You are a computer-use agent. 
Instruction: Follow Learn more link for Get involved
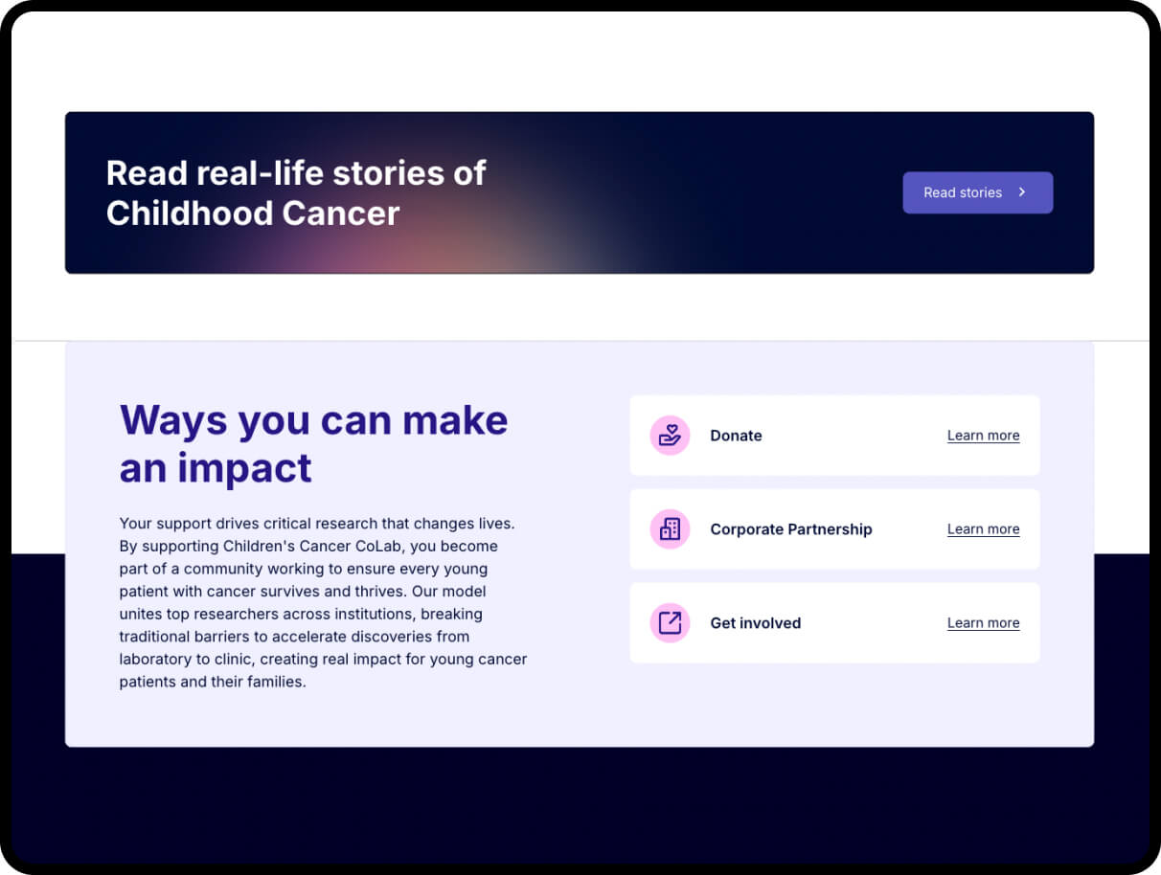click(983, 623)
